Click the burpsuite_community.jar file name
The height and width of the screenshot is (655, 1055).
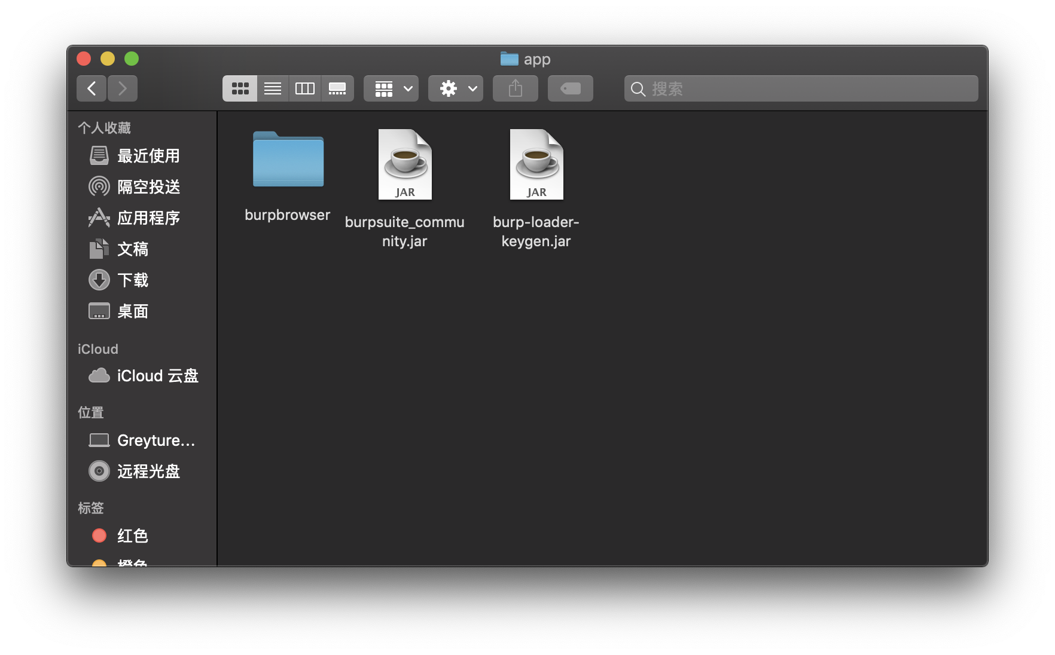(x=405, y=231)
